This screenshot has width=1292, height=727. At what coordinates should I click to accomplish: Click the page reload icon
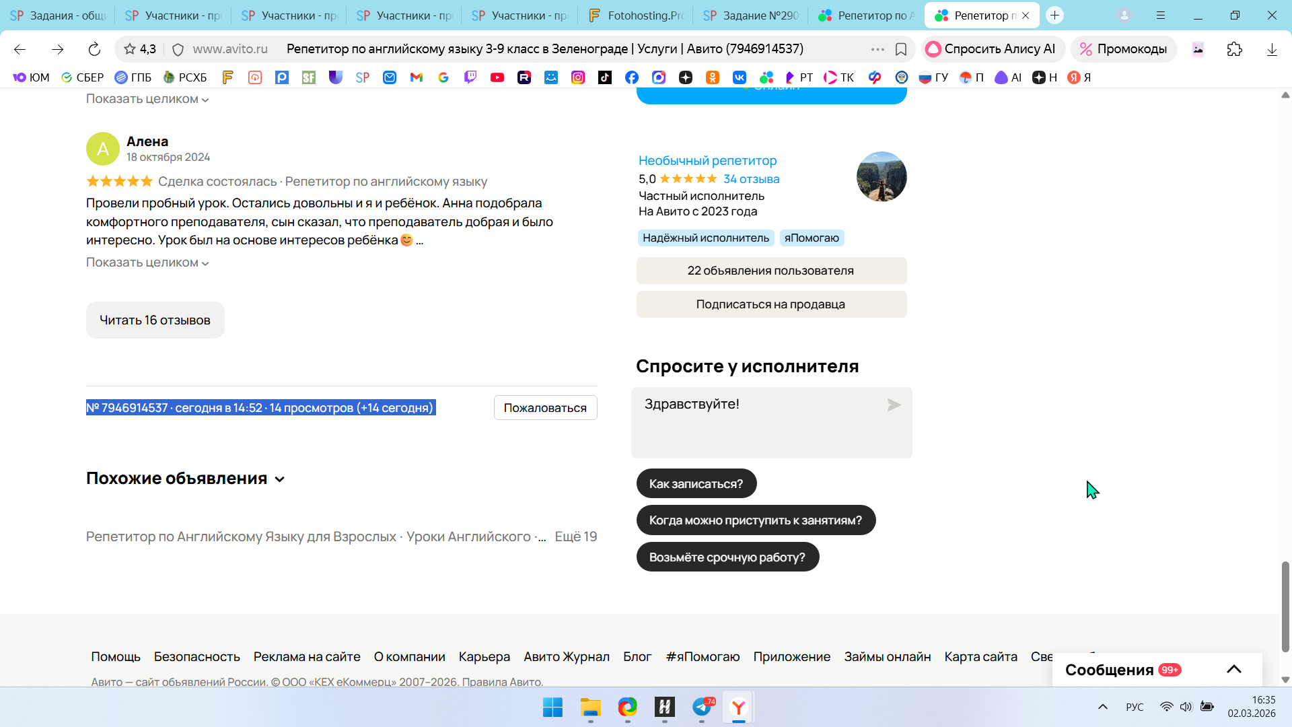click(x=94, y=49)
